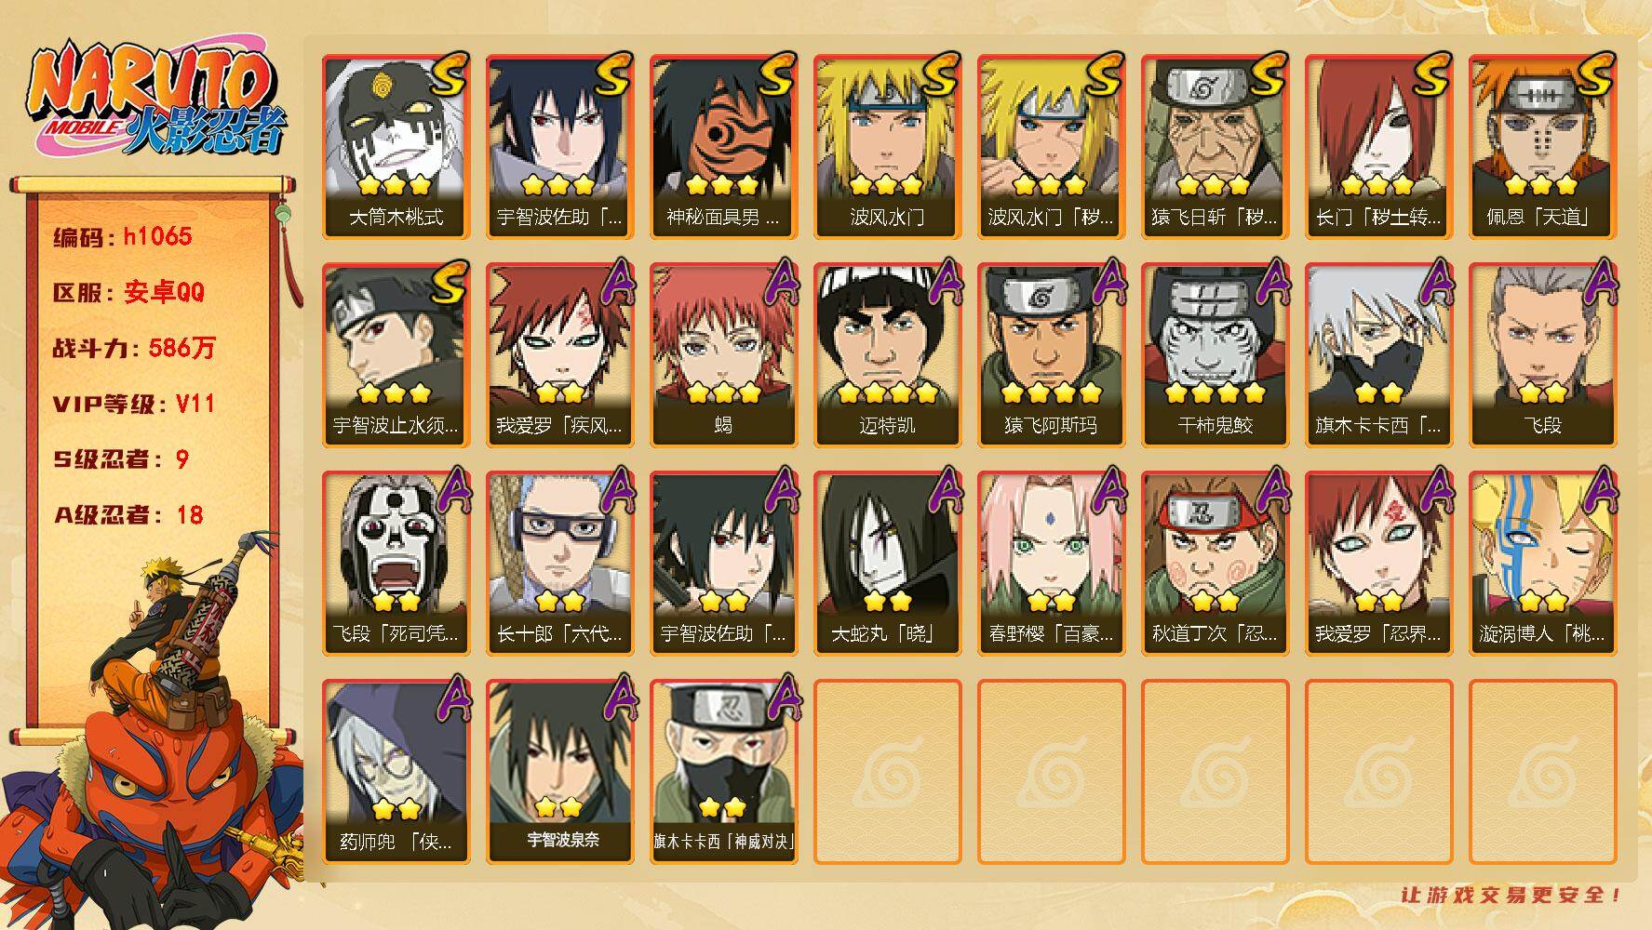
Task: Click the Naruto Mobile 火影忍者 logo
Action: click(156, 98)
